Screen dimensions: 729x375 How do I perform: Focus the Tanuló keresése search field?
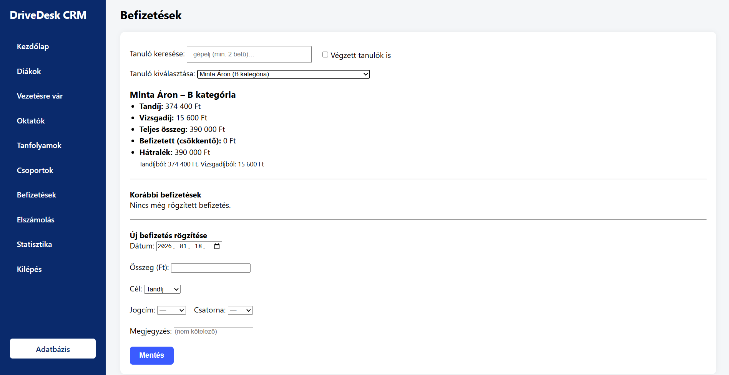(x=249, y=54)
